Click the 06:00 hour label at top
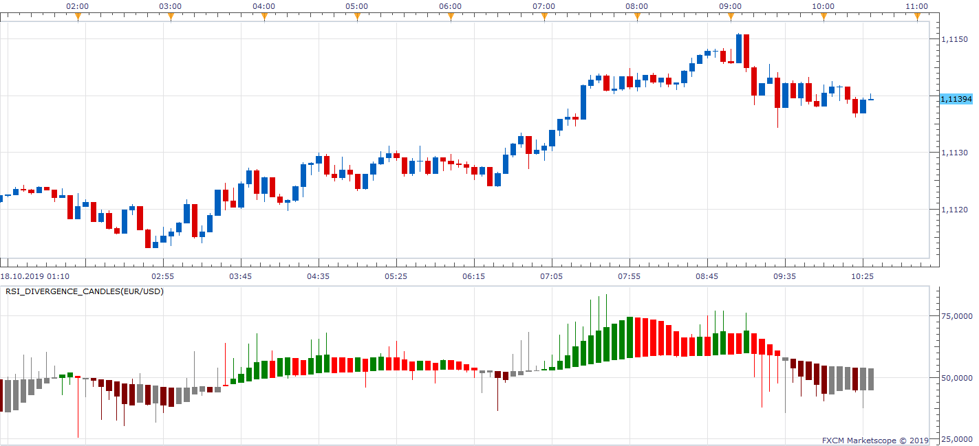 tap(450, 6)
